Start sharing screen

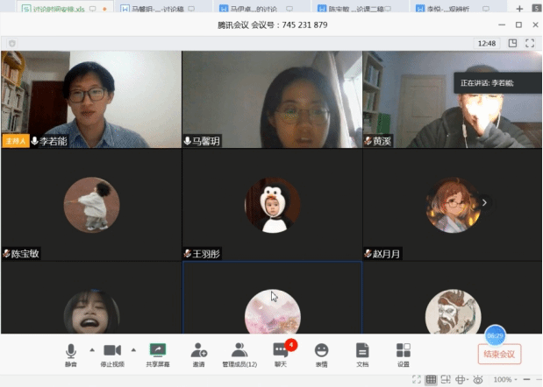click(x=158, y=350)
